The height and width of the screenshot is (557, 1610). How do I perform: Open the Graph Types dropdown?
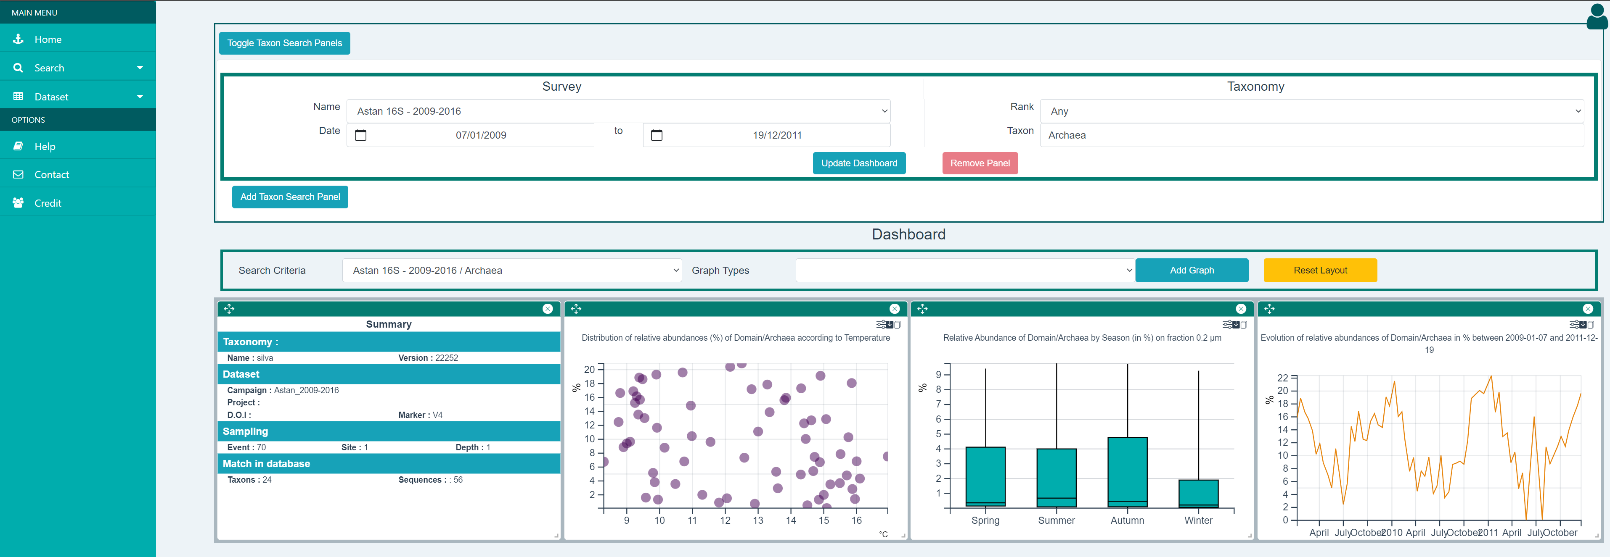964,271
